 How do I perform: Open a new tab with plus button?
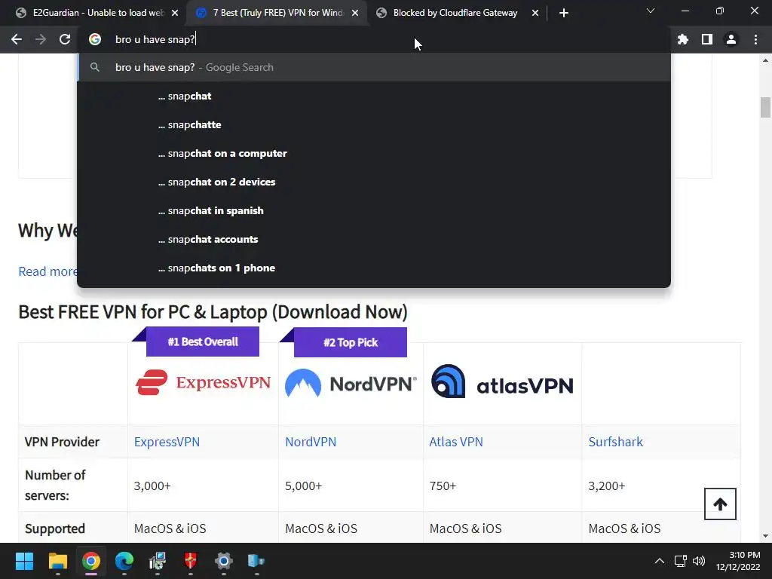point(564,13)
